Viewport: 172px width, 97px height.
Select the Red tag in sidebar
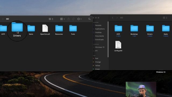pyautogui.click(x=96, y=58)
